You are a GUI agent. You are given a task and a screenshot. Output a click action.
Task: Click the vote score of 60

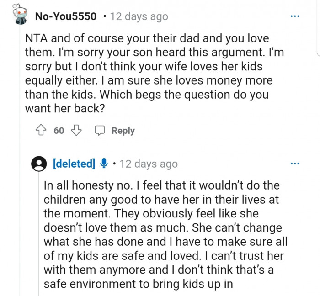click(x=59, y=131)
